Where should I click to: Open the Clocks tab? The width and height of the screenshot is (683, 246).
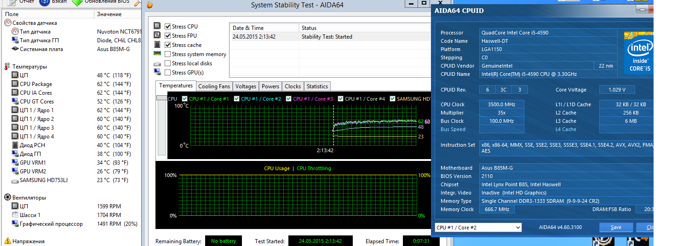(x=293, y=86)
